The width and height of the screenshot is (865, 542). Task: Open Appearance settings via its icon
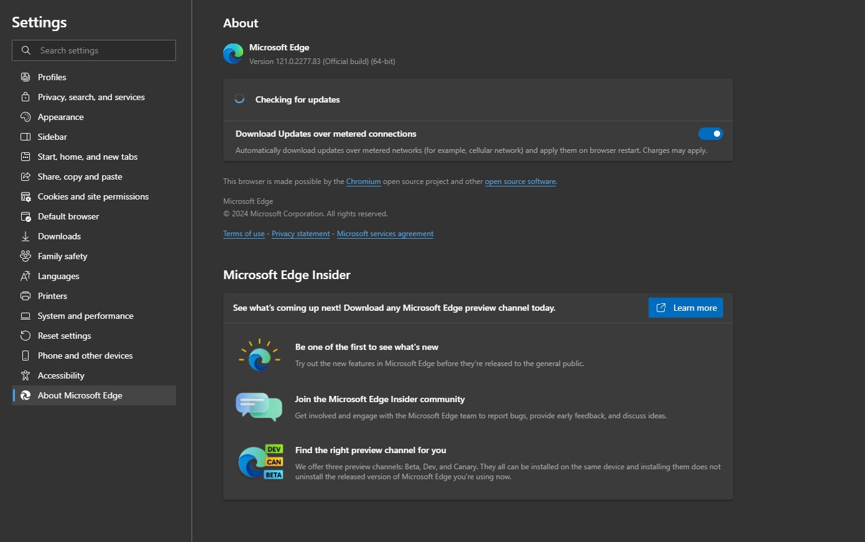coord(25,117)
